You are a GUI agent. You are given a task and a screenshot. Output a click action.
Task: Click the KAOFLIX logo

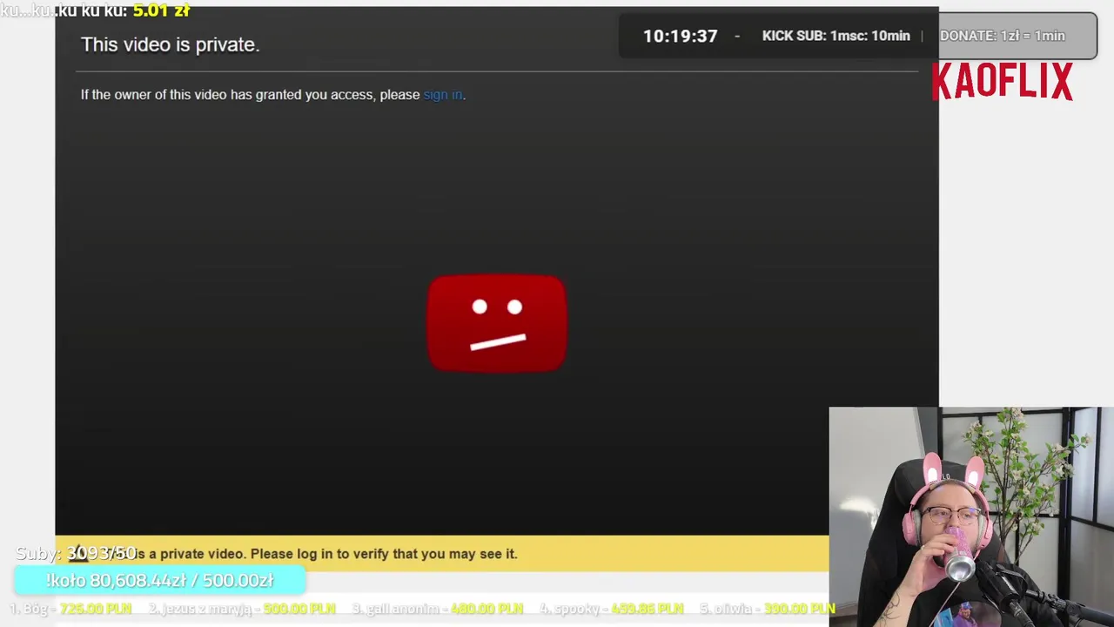click(1003, 82)
